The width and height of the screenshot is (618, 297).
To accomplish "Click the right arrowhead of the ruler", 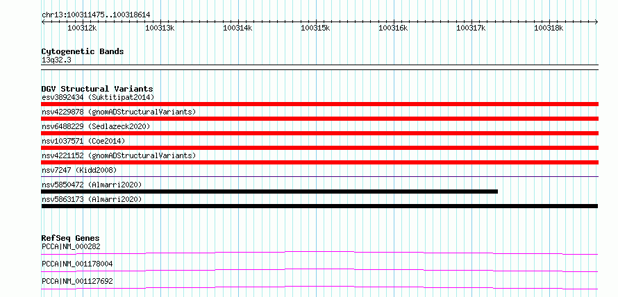I will click(x=596, y=22).
